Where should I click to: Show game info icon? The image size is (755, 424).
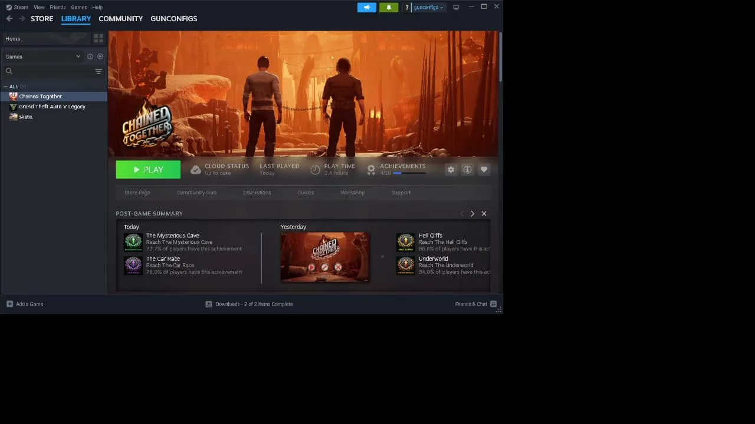click(467, 170)
